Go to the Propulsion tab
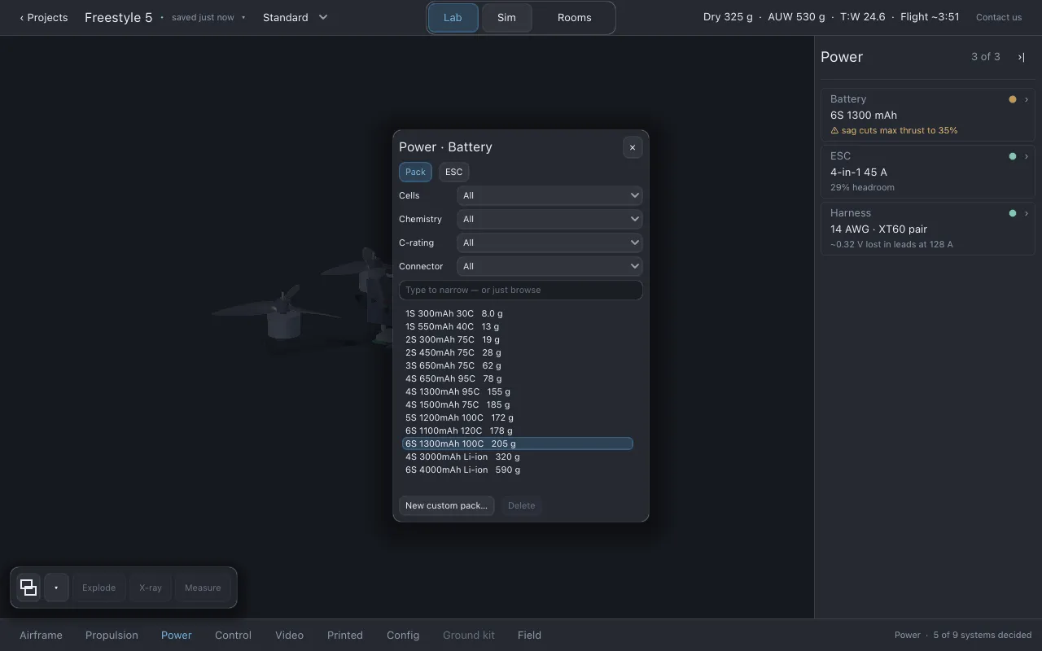1042x651 pixels. pyautogui.click(x=112, y=635)
